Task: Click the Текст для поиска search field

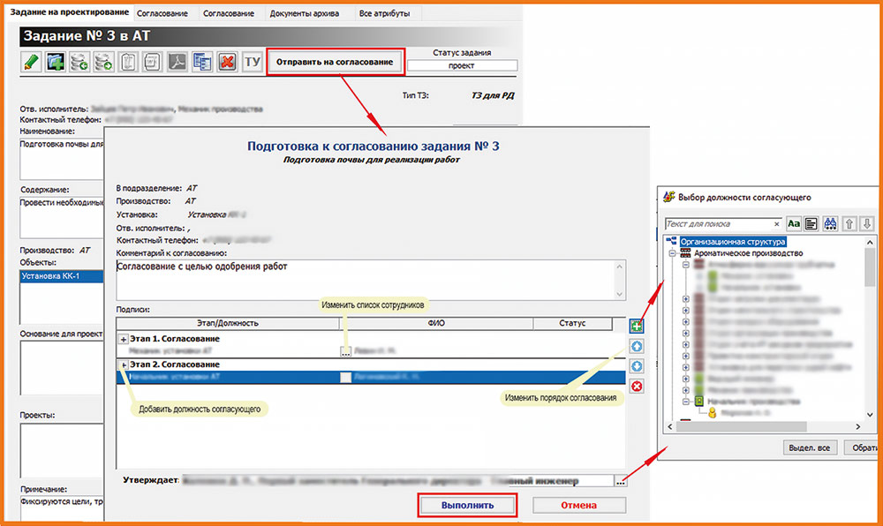Action: coord(718,224)
